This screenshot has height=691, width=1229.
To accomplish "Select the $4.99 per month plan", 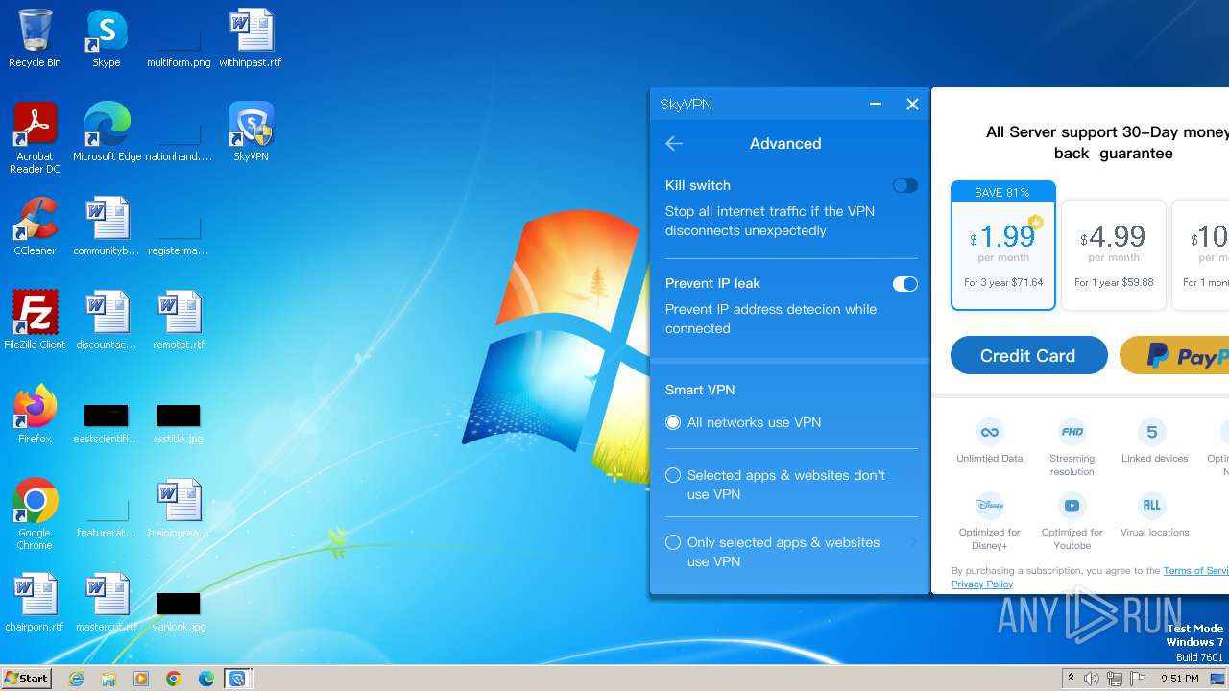I will (x=1114, y=255).
